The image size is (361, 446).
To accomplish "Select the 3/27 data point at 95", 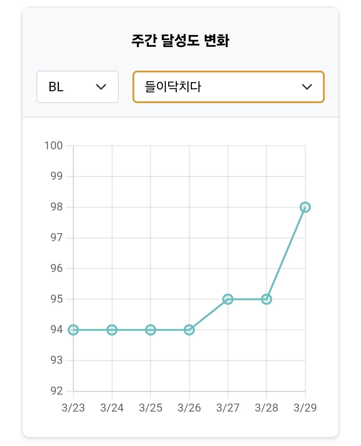I will 228,299.
